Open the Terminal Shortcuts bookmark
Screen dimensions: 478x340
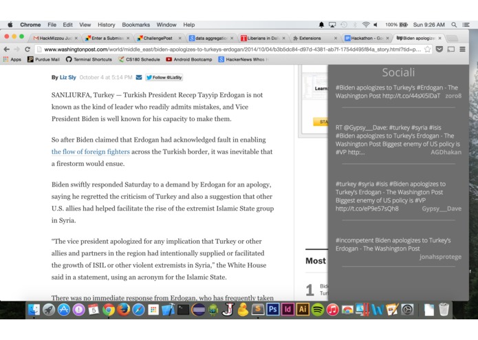coord(89,59)
